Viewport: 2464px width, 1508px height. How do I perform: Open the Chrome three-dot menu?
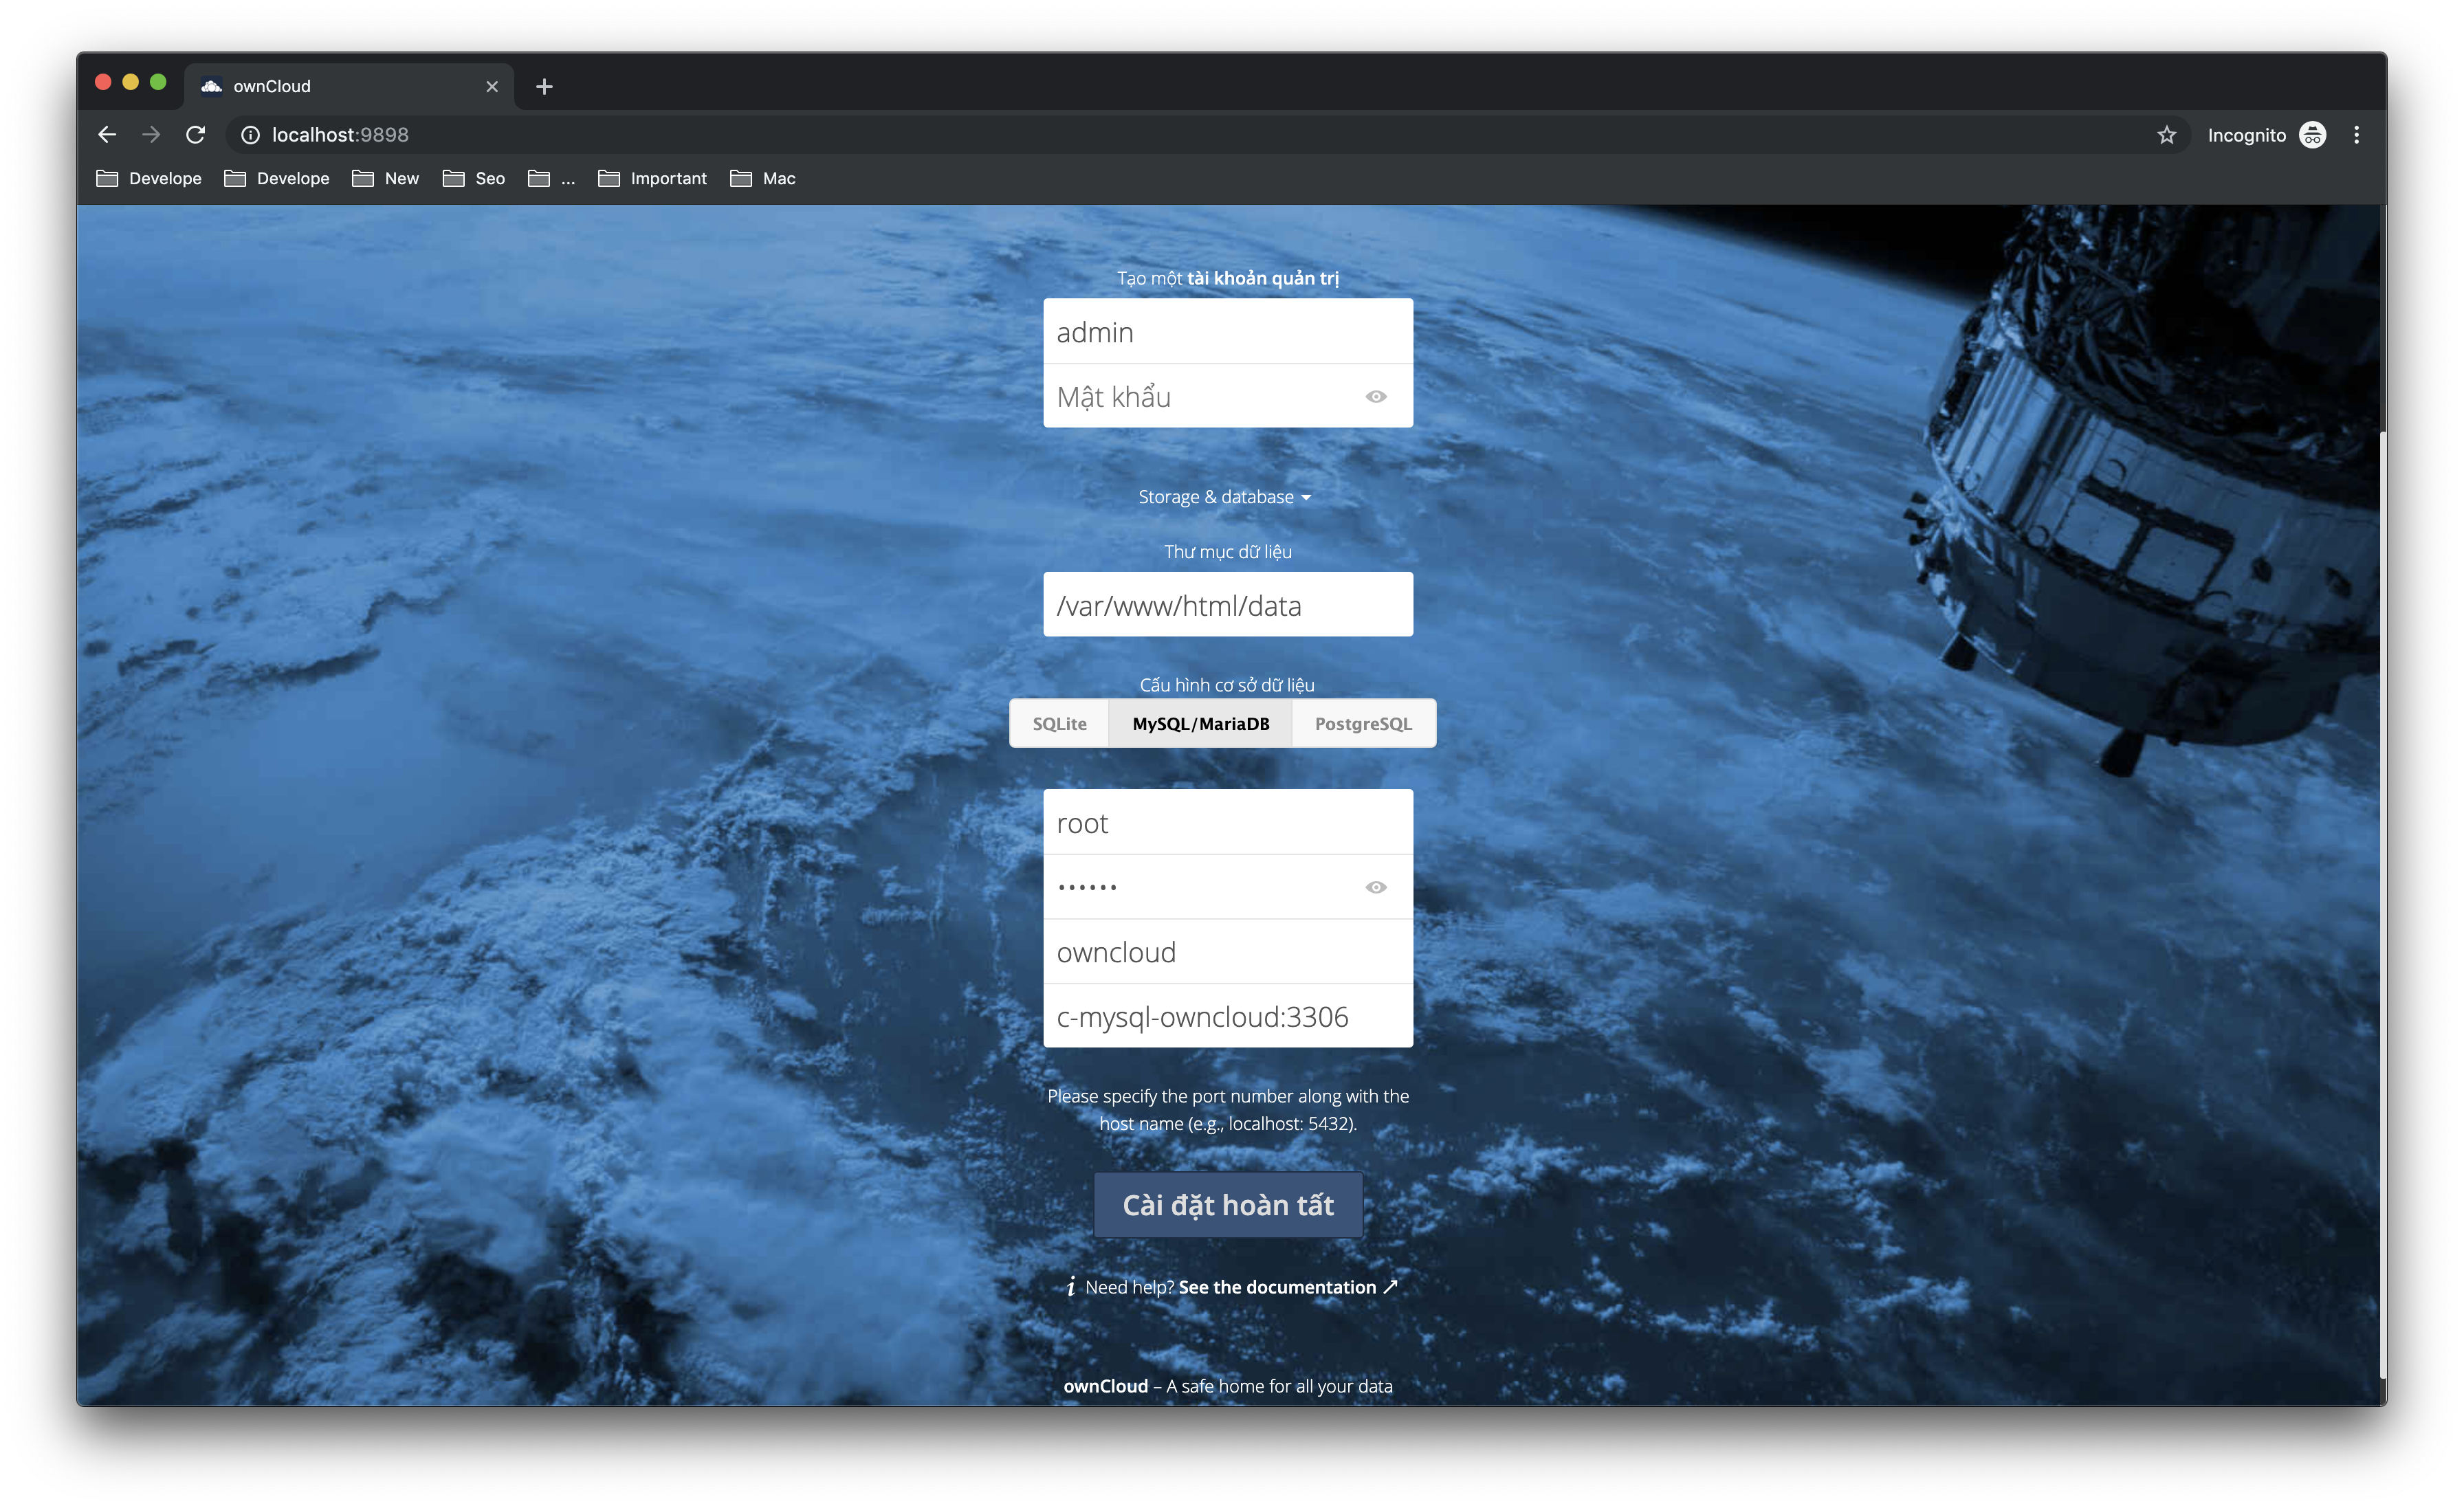(2356, 134)
